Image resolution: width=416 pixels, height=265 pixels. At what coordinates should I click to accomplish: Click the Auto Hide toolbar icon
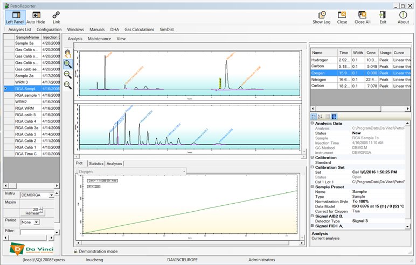(x=36, y=18)
